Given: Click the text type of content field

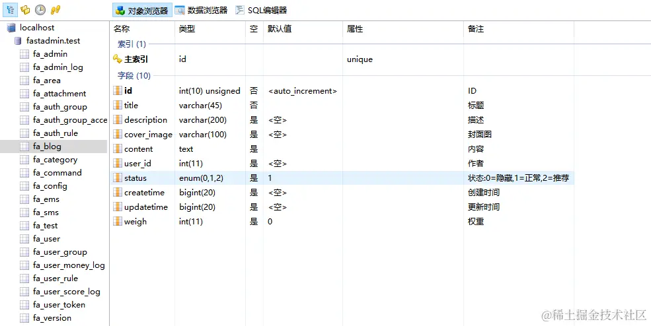Looking at the screenshot, I should pos(186,149).
